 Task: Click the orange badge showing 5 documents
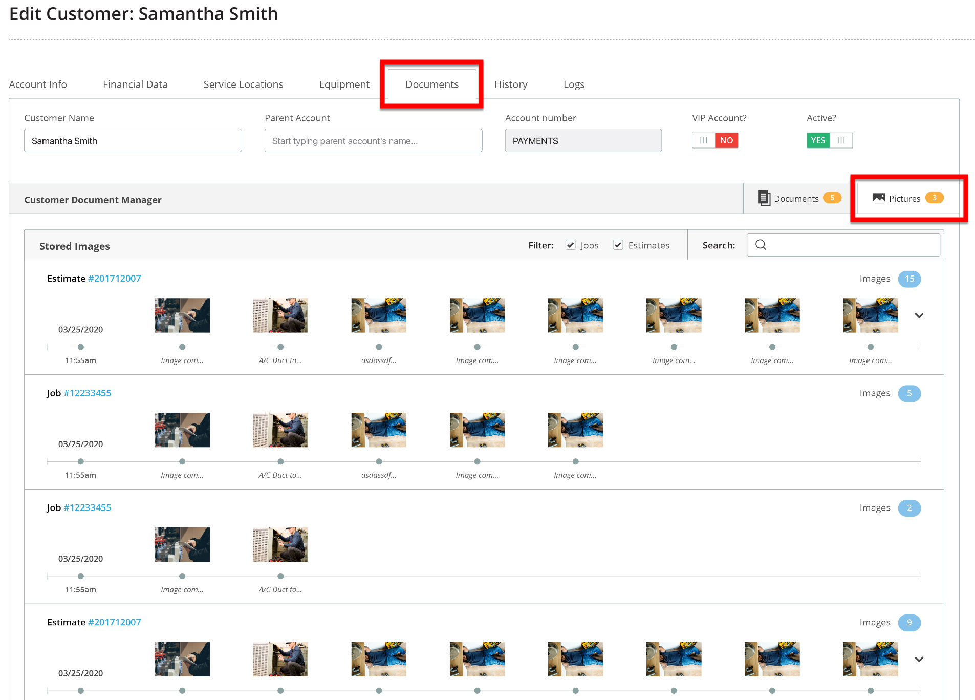click(x=832, y=198)
